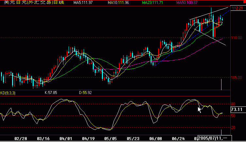Click the 06/08 date on time axis

click(x=156, y=138)
